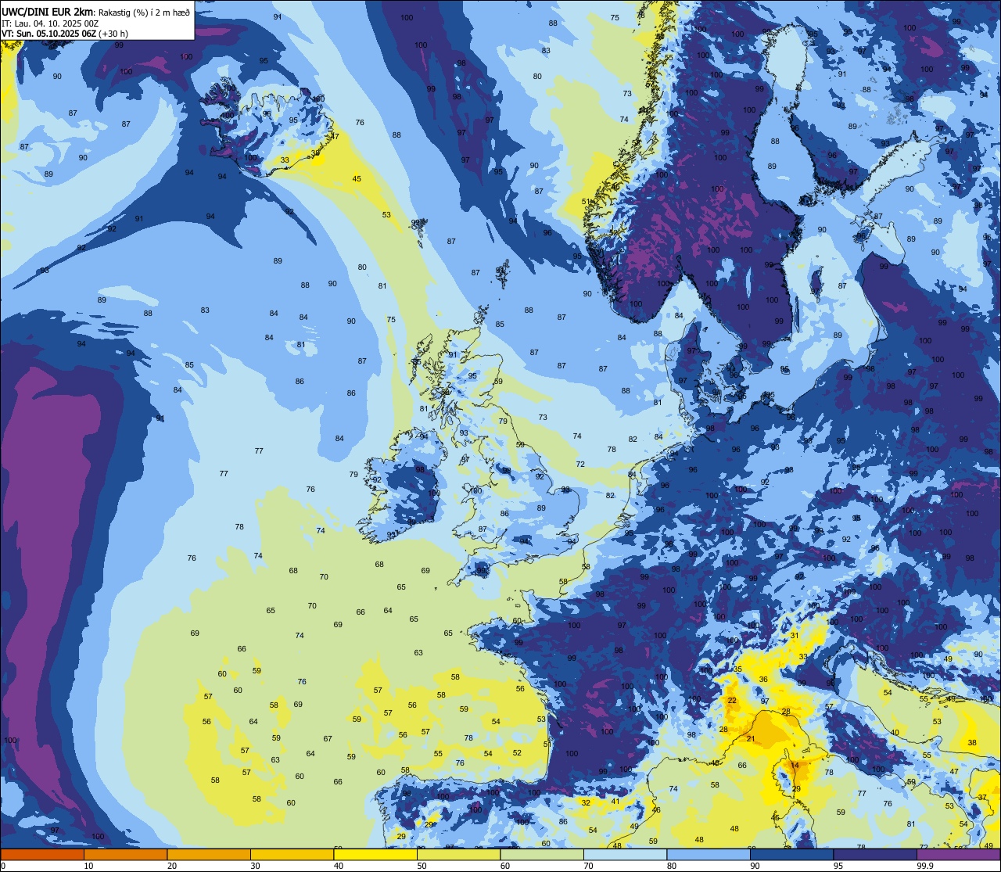The width and height of the screenshot is (1001, 872).
Task: Click the humidity value '31' on the map
Action: pyautogui.click(x=795, y=636)
